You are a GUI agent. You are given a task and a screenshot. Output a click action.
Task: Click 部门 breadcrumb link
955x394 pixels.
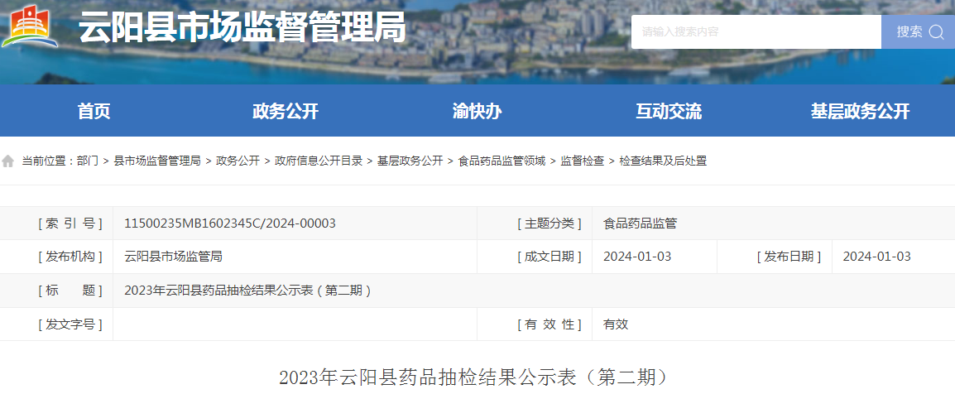coord(87,161)
